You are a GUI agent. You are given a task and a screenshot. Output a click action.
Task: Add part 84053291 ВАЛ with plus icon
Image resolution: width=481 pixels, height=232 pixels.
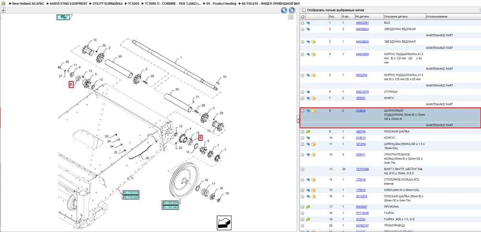coord(303,23)
